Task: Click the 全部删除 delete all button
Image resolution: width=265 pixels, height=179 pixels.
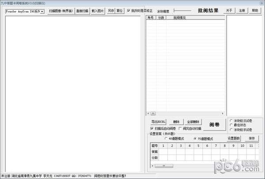Action: [193, 122]
